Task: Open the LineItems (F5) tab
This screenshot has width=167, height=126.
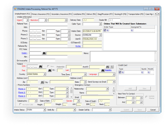Action: point(79,14)
